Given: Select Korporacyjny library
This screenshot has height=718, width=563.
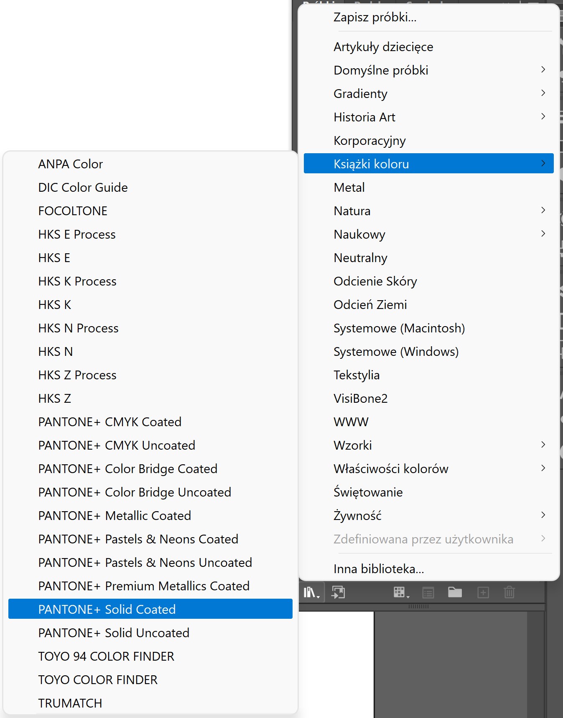Looking at the screenshot, I should coord(428,141).
